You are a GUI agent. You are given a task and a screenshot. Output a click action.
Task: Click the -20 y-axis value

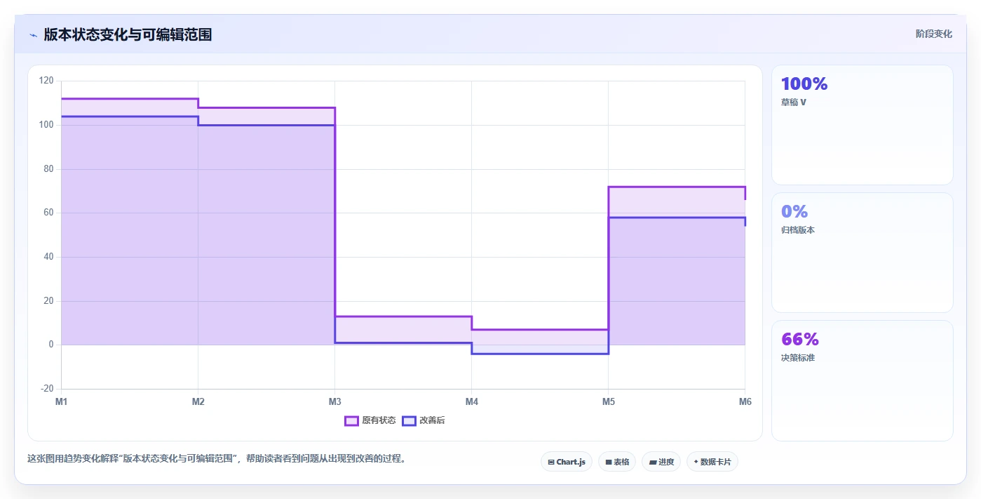tap(46, 389)
